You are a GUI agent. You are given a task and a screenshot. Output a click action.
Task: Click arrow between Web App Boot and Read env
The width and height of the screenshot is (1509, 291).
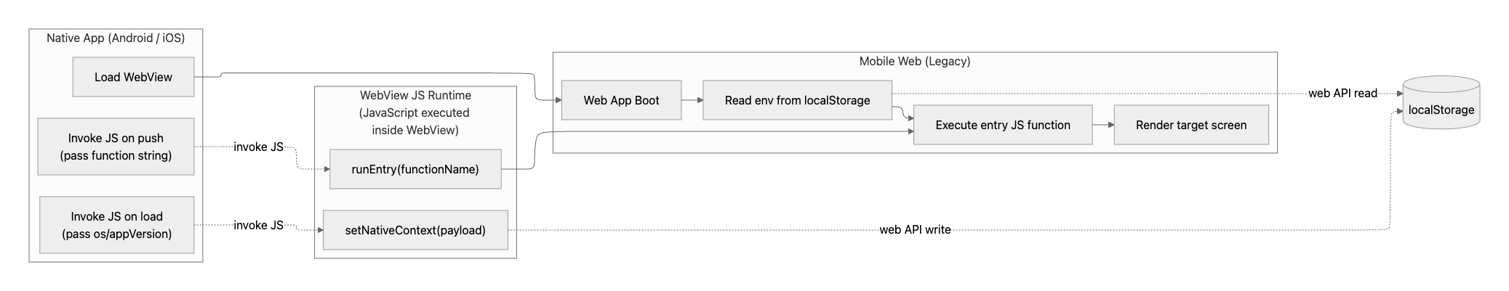tap(692, 100)
